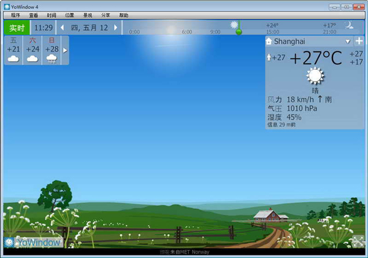This screenshot has height=258, width=368.
Task: Open the 程序 menu
Action: 15,15
